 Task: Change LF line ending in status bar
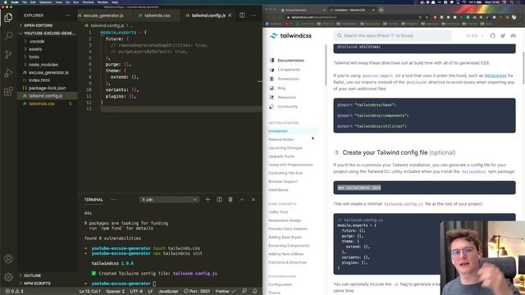click(151, 292)
